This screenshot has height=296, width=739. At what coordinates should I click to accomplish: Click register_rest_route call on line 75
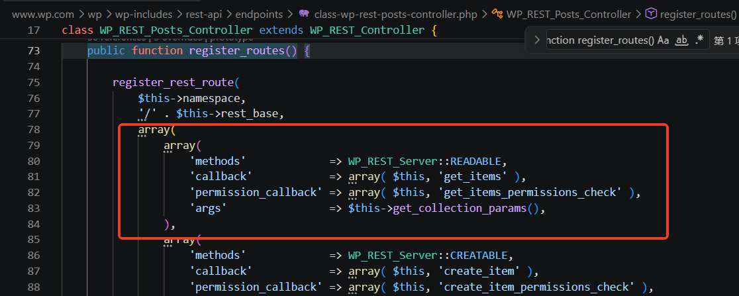click(x=173, y=83)
